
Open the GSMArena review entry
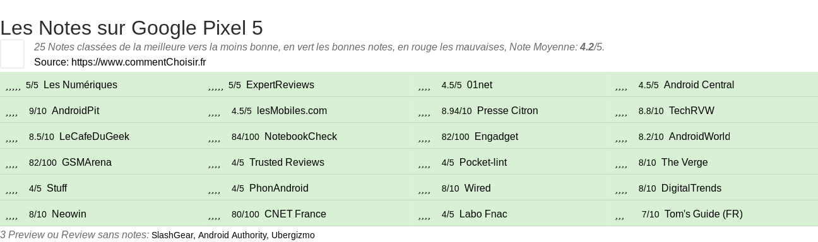coord(86,163)
